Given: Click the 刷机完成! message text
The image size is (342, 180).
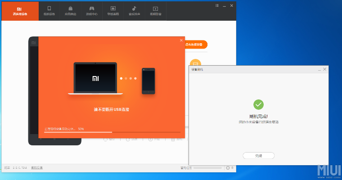Looking at the screenshot, I should [x=258, y=117].
